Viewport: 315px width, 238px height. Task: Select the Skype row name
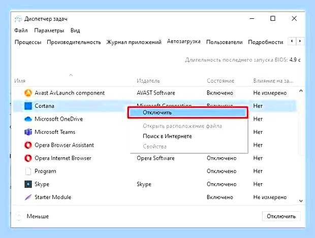pyautogui.click(x=42, y=184)
